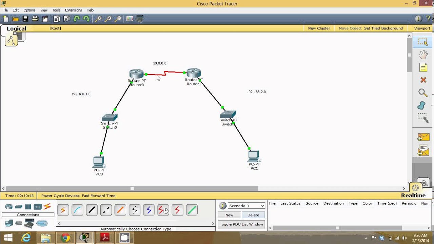
Task: Choose the WAN Emulation cloud category
Action: coord(19,223)
